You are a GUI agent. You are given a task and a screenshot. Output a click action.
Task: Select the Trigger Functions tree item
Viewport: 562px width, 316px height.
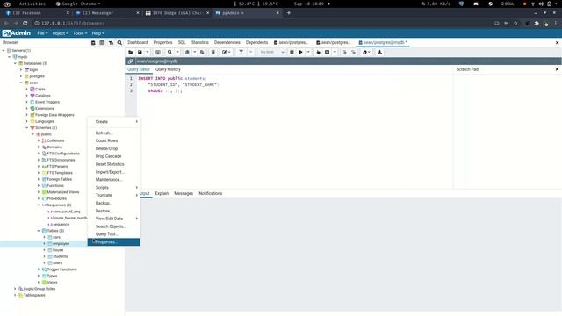coord(62,269)
